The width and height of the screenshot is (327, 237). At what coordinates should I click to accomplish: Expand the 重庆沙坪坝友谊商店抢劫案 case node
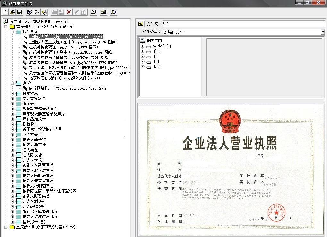(x=6, y=227)
